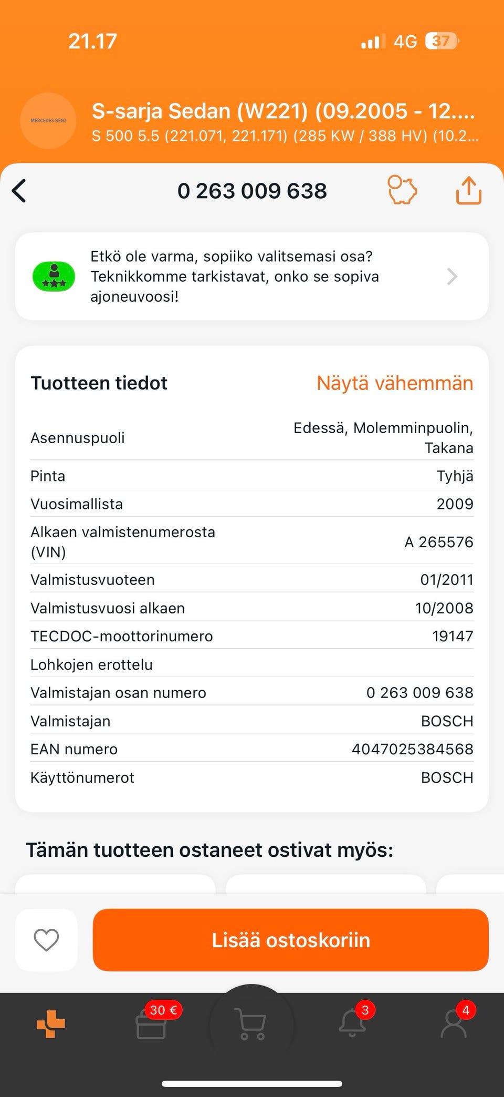Open the profile tab with 4 badge
Image resolution: width=504 pixels, height=1097 pixels.
coord(454,1023)
